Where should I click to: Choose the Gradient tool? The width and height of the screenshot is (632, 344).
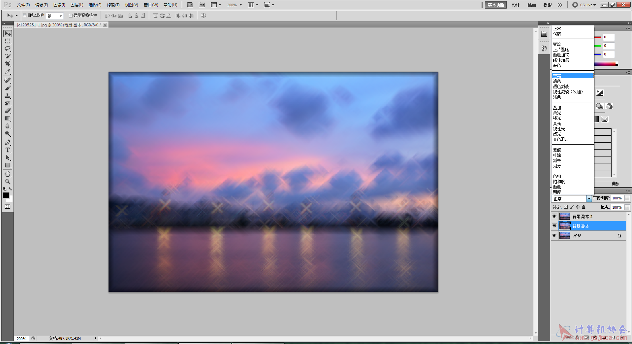pos(8,118)
